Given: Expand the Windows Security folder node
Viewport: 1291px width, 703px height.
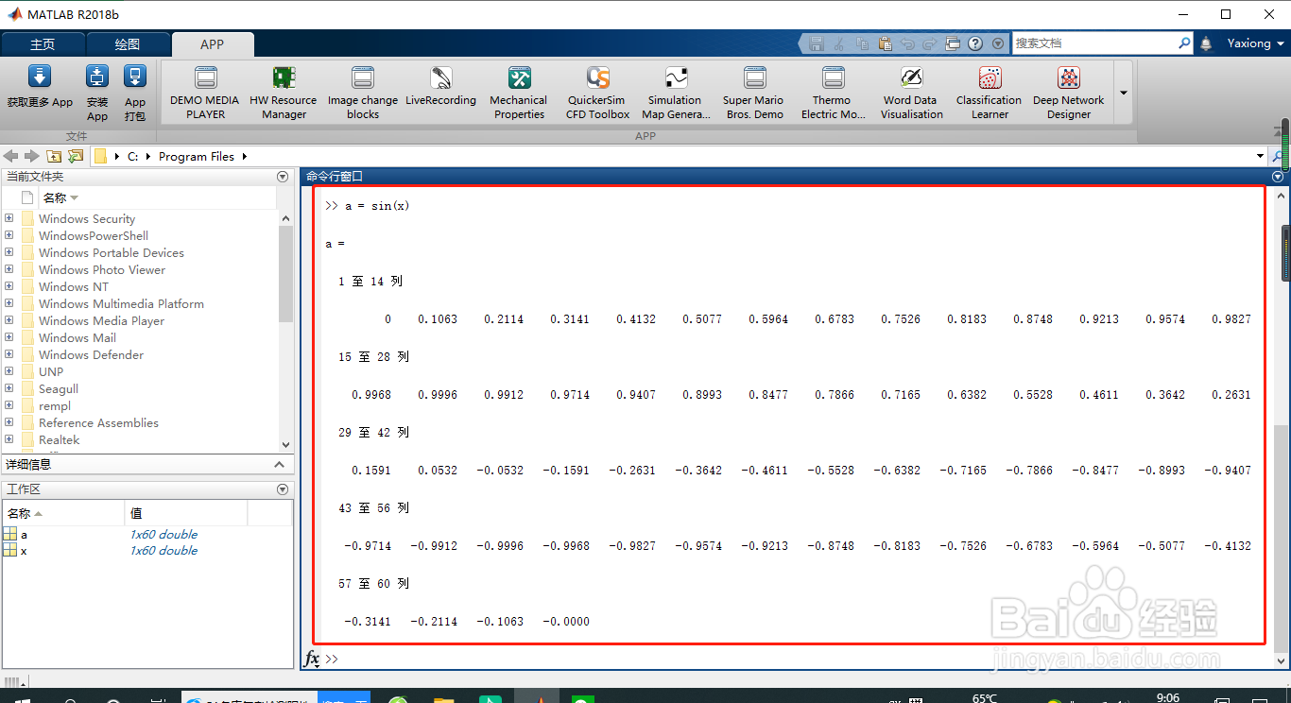Looking at the screenshot, I should [x=9, y=218].
